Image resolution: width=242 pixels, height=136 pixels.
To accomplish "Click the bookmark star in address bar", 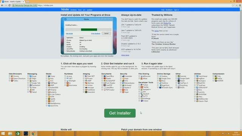I will pos(233,5).
